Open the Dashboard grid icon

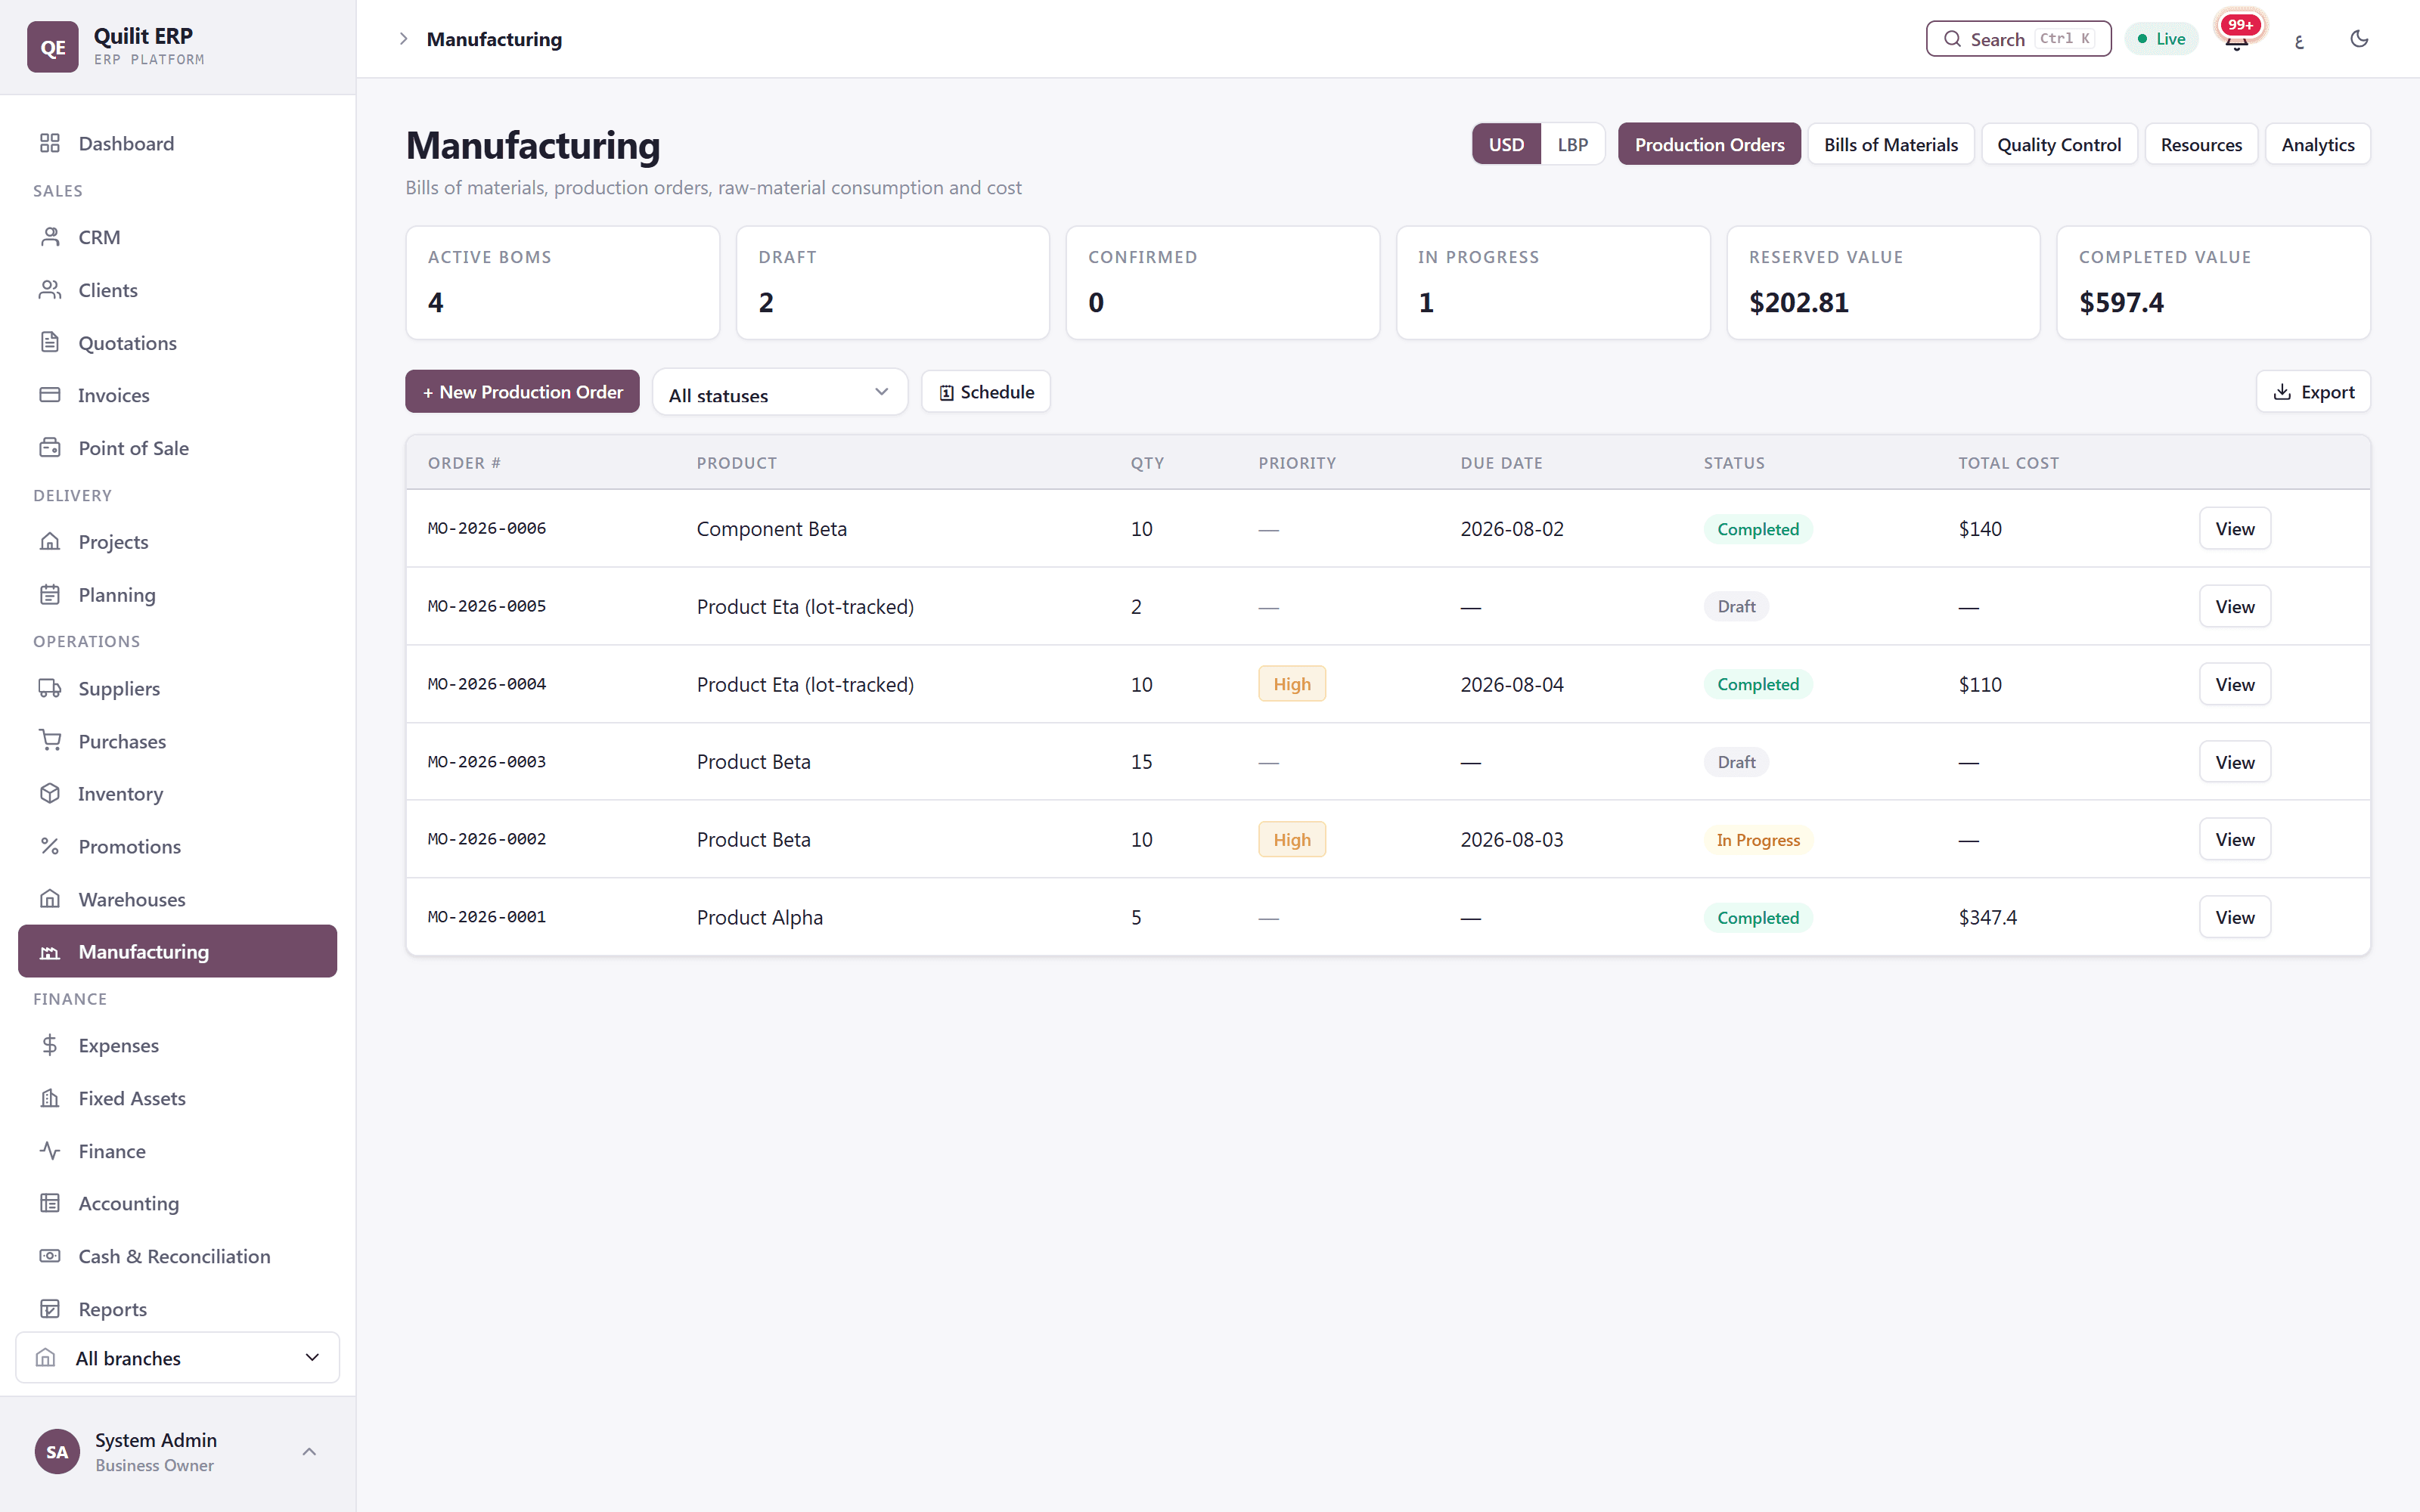50,143
